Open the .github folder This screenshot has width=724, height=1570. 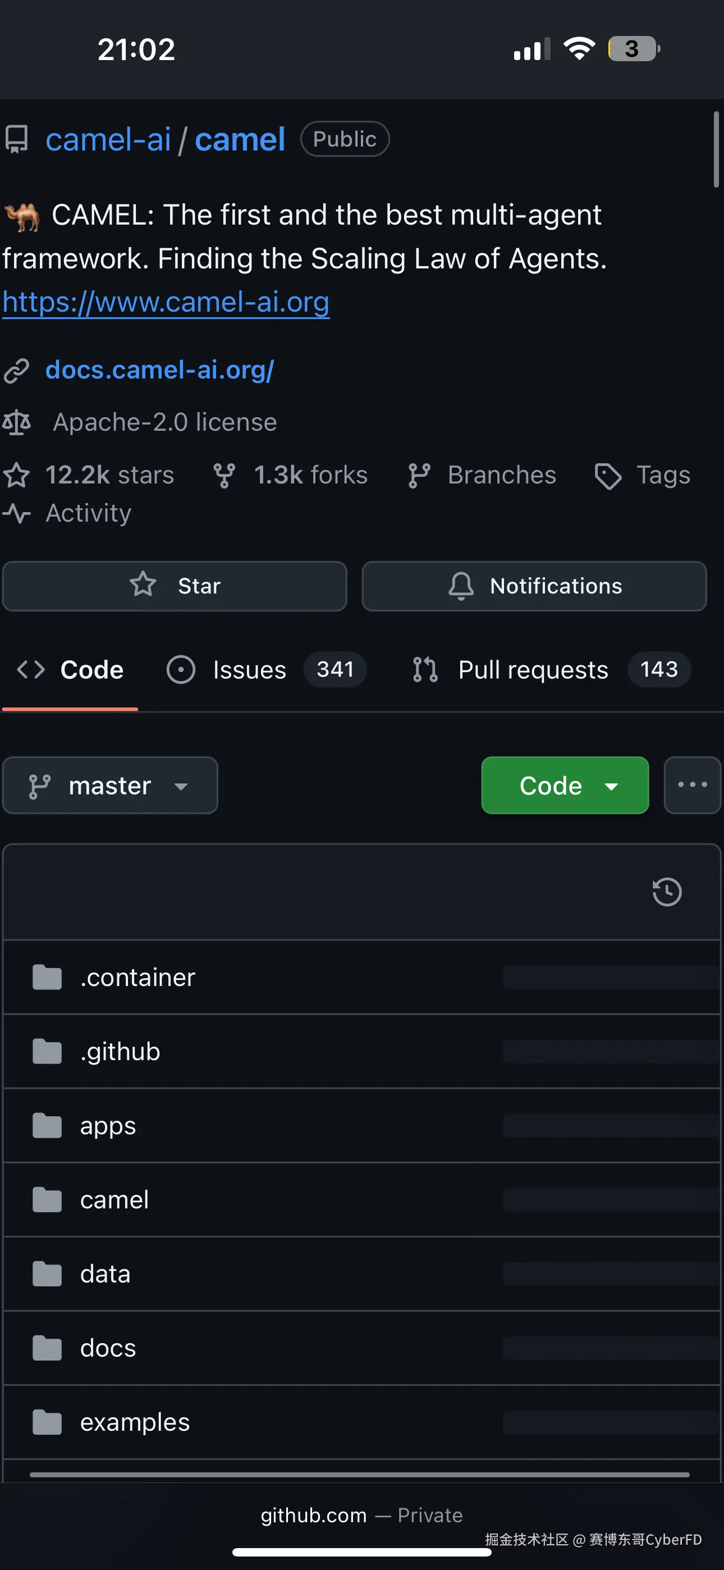click(x=120, y=1051)
